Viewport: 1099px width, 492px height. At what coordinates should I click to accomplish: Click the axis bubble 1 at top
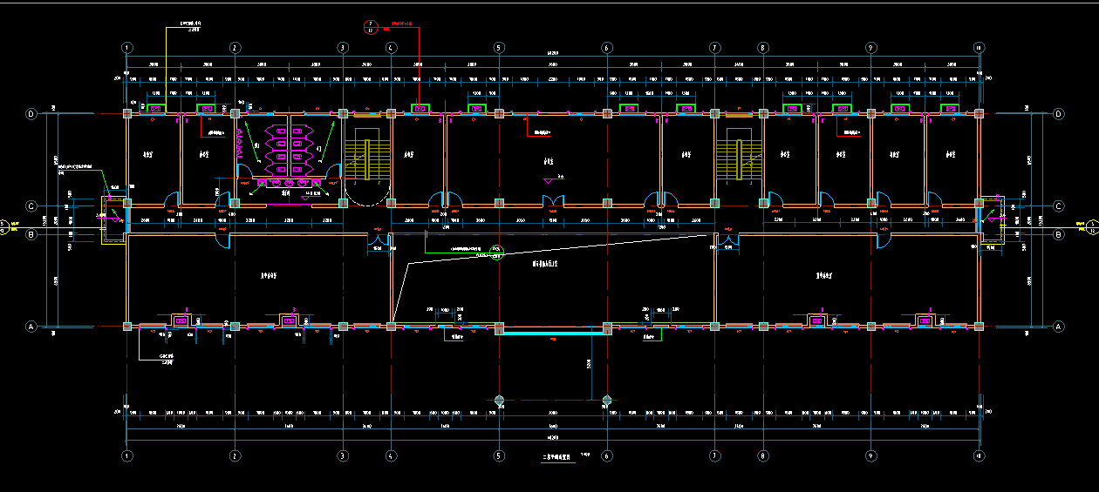pyautogui.click(x=127, y=47)
